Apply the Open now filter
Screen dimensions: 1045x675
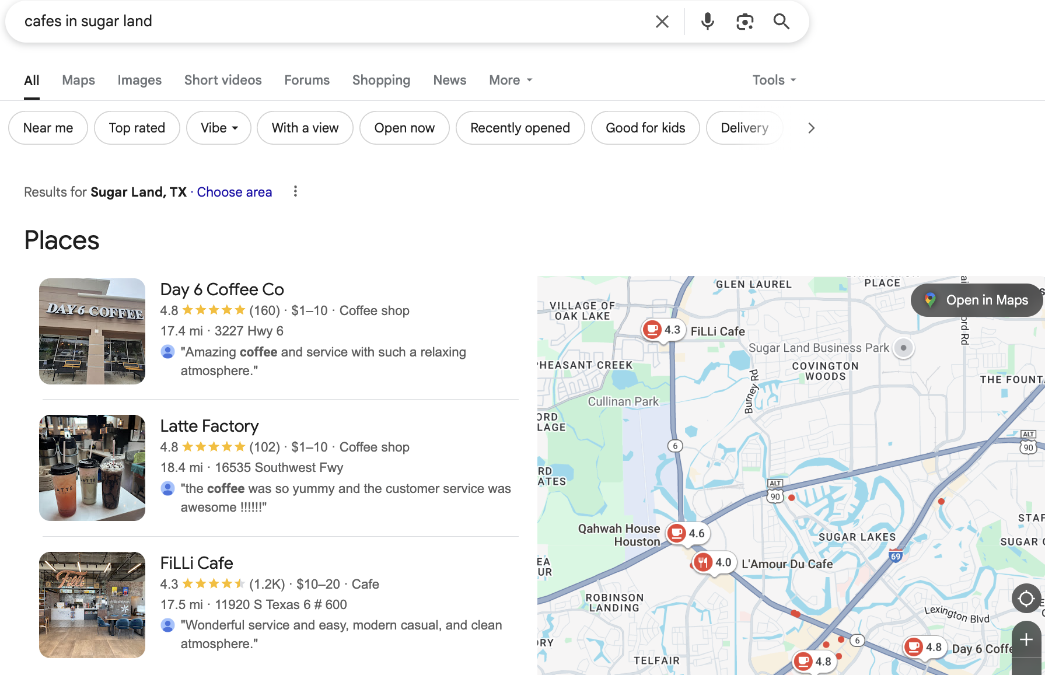(x=404, y=128)
